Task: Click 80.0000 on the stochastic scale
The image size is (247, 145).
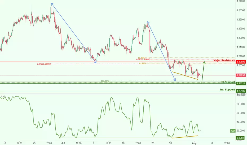Action: coord(241,104)
